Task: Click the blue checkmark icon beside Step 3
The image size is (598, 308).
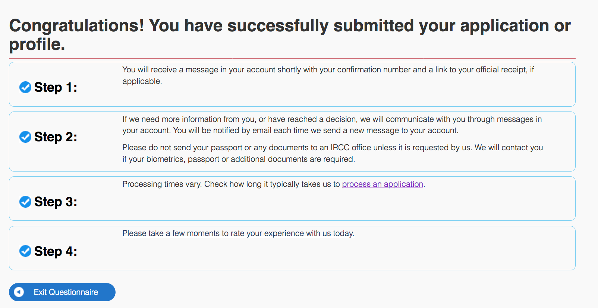Action: coord(25,202)
